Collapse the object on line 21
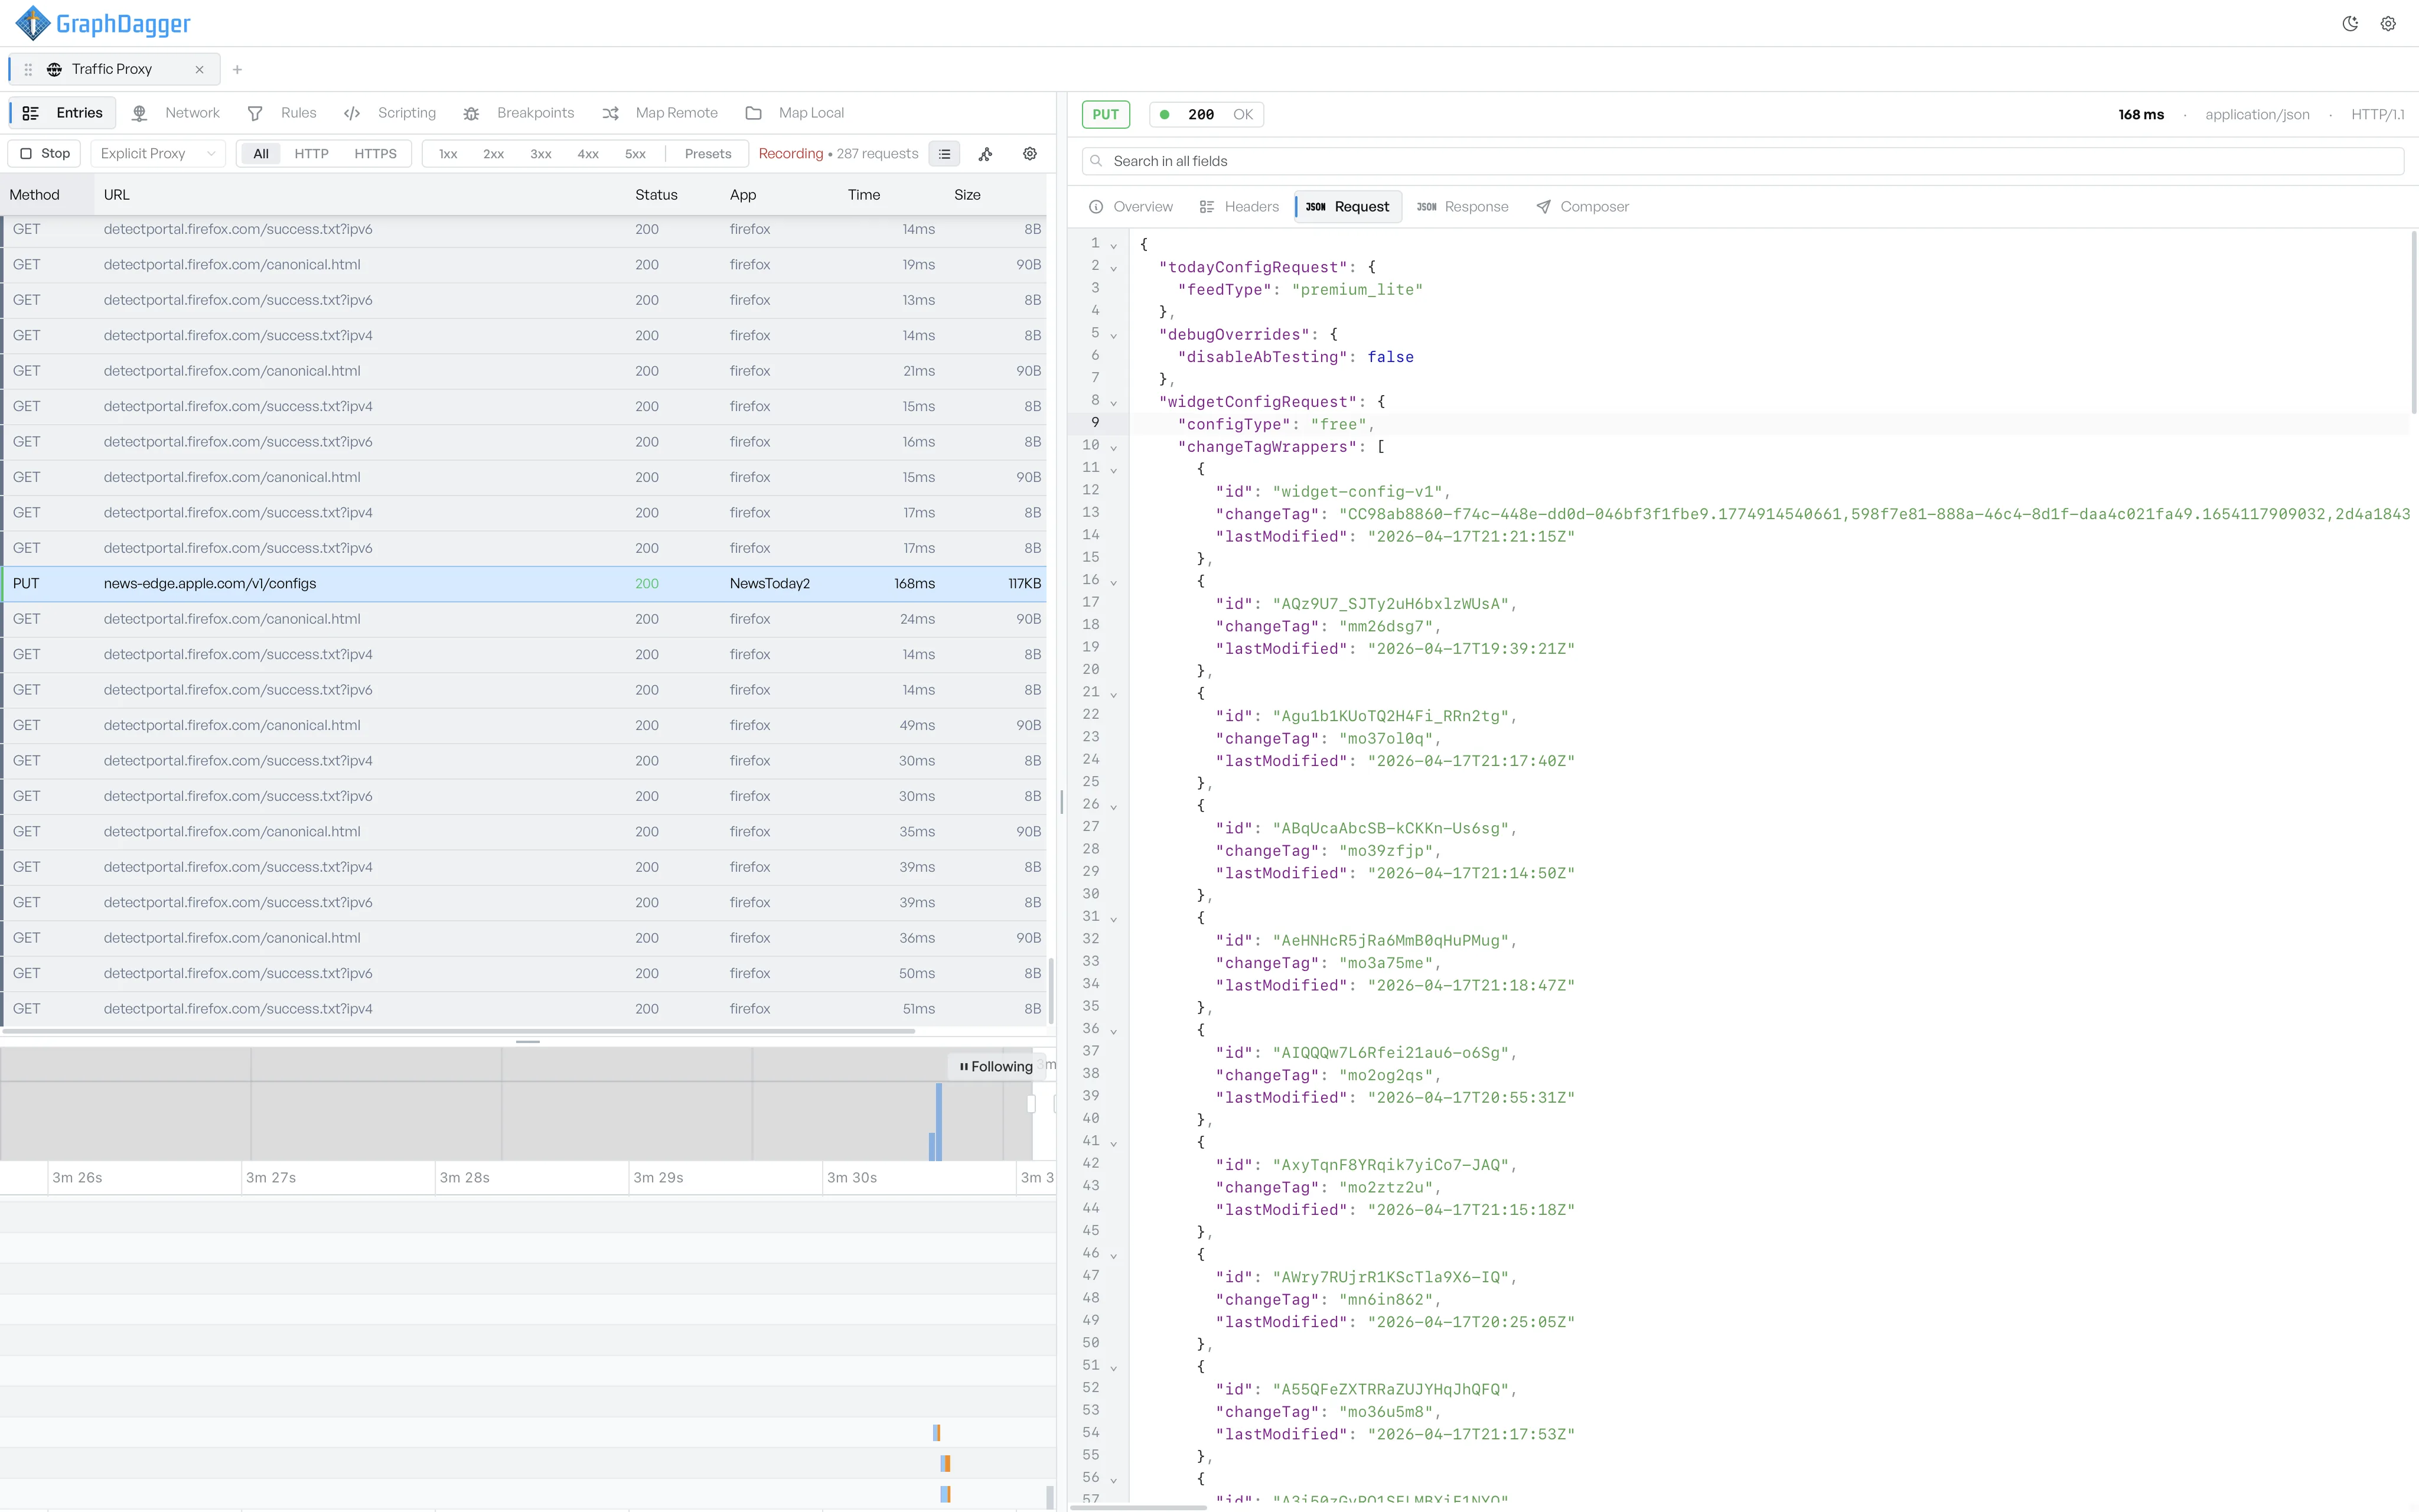This screenshot has height=1512, width=2419. pos(1113,695)
